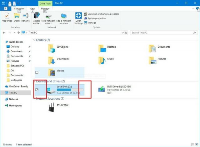Uncheck the Local Disk (C:) checkbox

[x=37, y=90]
